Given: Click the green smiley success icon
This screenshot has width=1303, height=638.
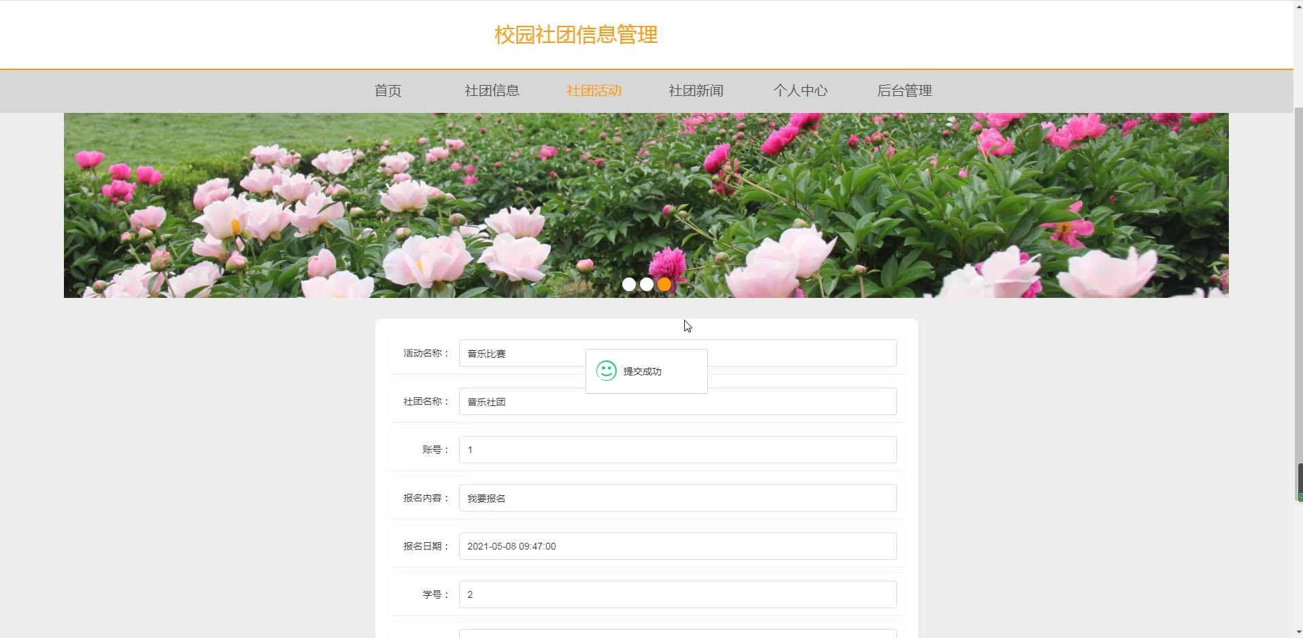Looking at the screenshot, I should pyautogui.click(x=606, y=371).
